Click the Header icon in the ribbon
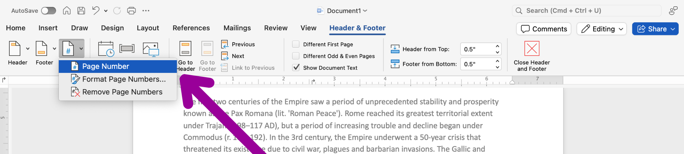This screenshot has height=154, width=684. [x=15, y=49]
